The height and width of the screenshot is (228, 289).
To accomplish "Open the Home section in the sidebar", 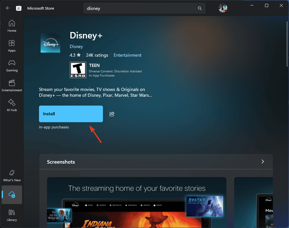I will point(12,26).
